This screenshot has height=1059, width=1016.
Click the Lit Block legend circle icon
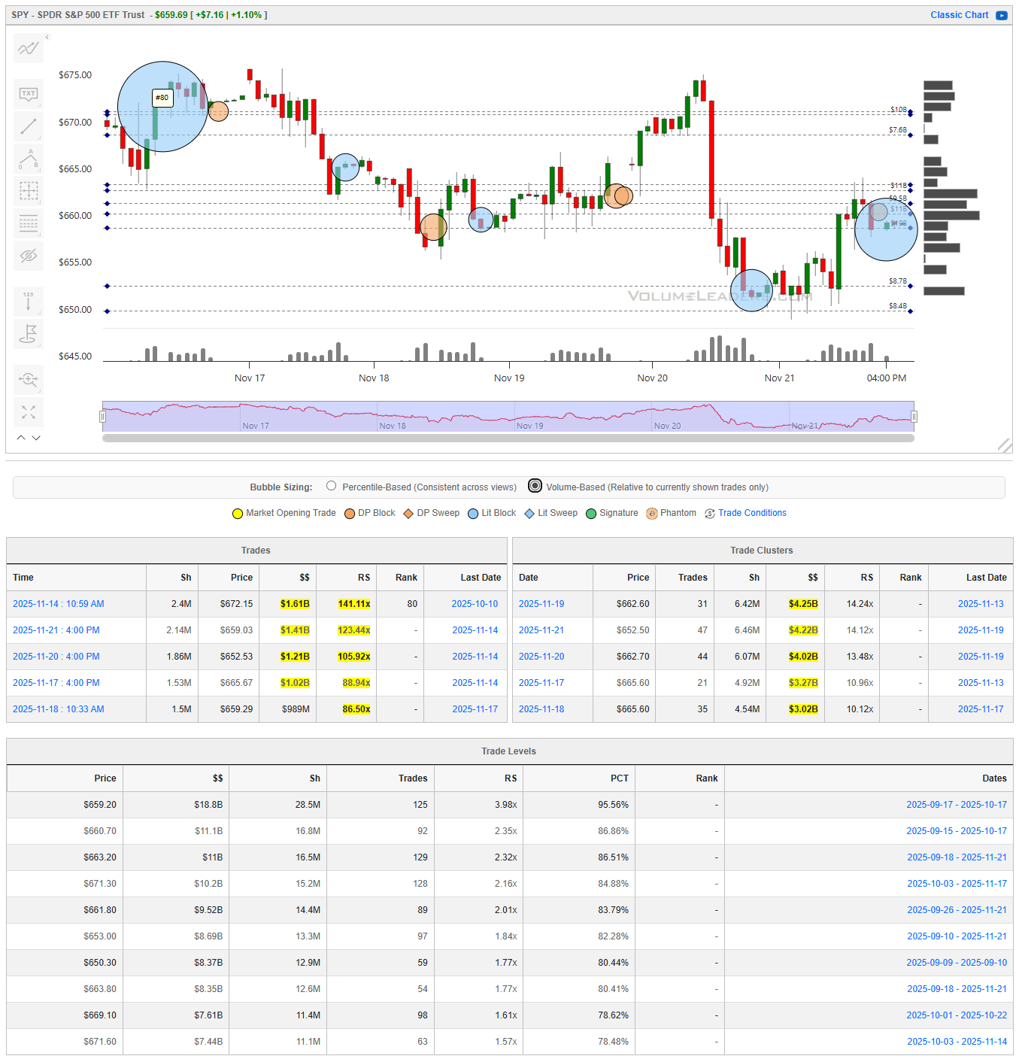point(473,514)
